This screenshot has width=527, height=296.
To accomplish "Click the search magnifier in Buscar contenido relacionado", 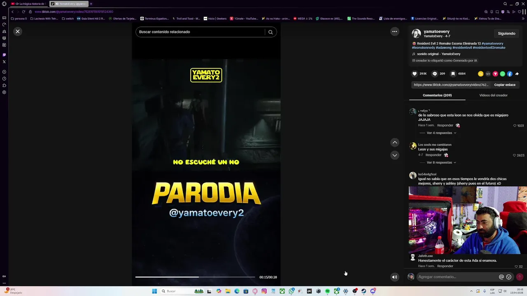I will coord(270,32).
